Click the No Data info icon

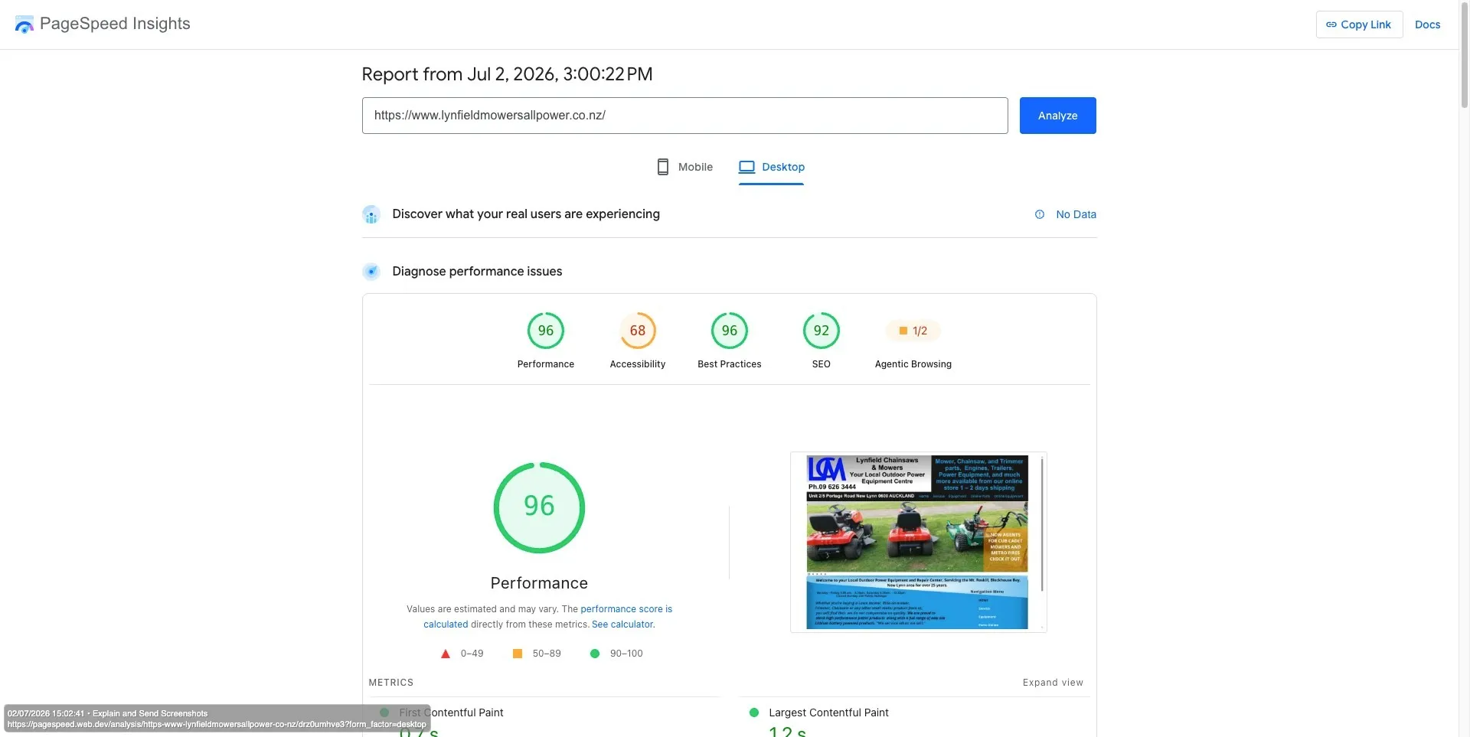[1040, 214]
